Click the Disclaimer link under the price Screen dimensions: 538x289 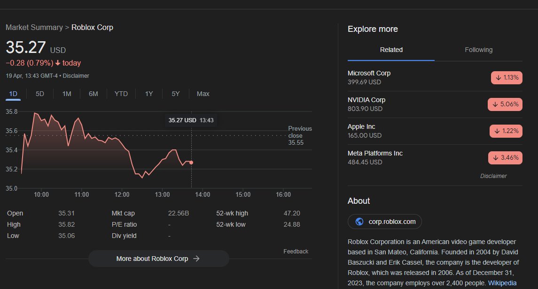click(x=76, y=76)
